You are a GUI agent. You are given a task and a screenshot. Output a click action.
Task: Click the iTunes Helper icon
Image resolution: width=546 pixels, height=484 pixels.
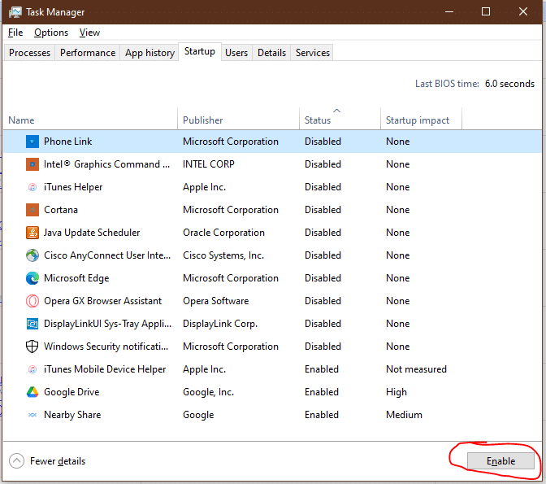click(x=32, y=187)
